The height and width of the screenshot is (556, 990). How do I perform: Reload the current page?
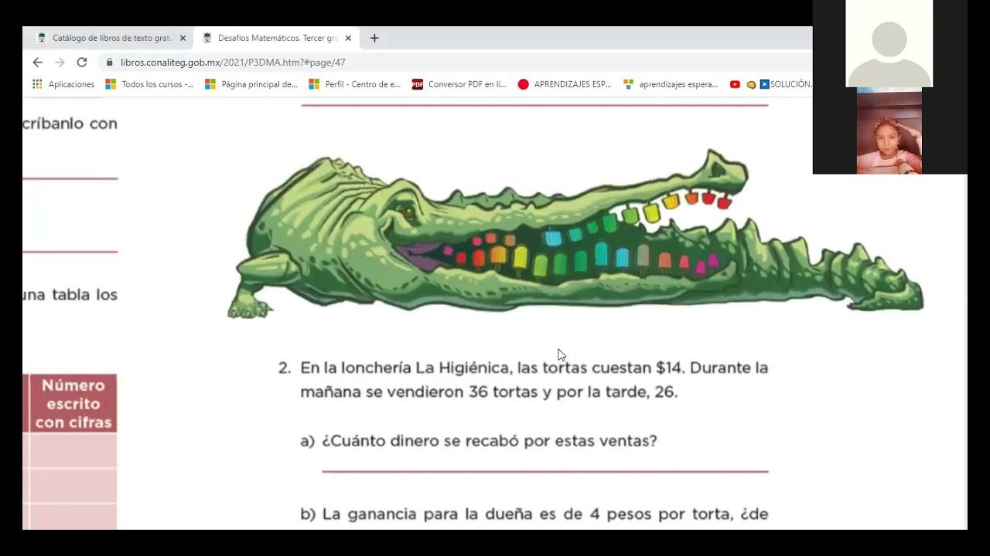82,63
